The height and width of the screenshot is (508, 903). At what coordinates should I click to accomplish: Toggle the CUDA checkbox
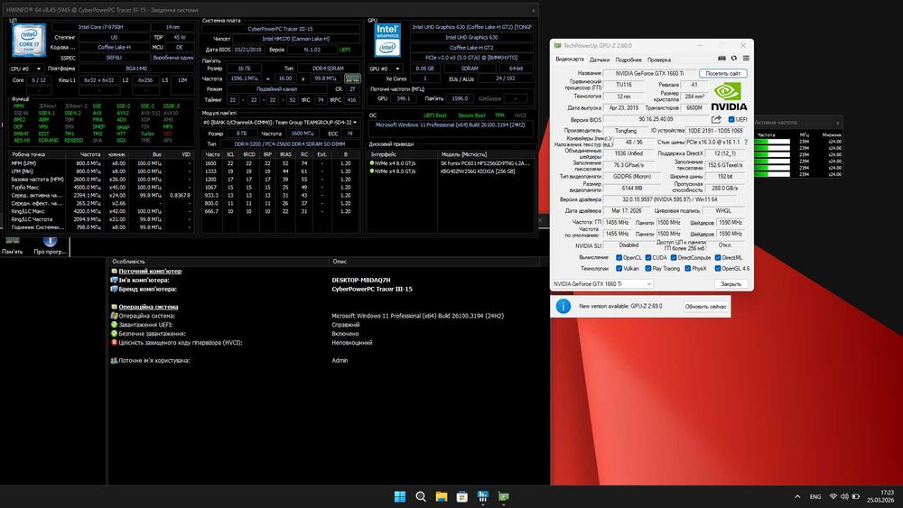point(647,258)
